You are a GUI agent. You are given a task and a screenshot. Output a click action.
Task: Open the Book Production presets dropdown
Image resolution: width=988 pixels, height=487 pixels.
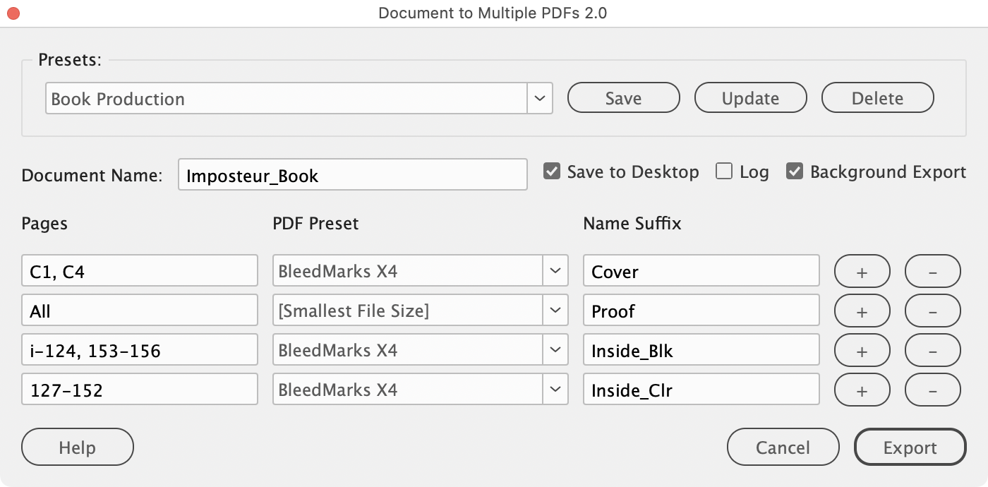(x=540, y=99)
